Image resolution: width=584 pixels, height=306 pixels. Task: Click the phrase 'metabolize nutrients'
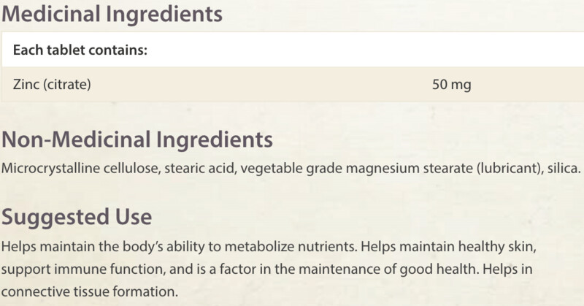289,246
